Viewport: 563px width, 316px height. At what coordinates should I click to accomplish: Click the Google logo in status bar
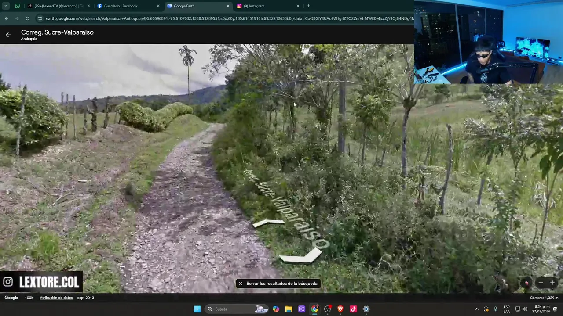click(11, 298)
